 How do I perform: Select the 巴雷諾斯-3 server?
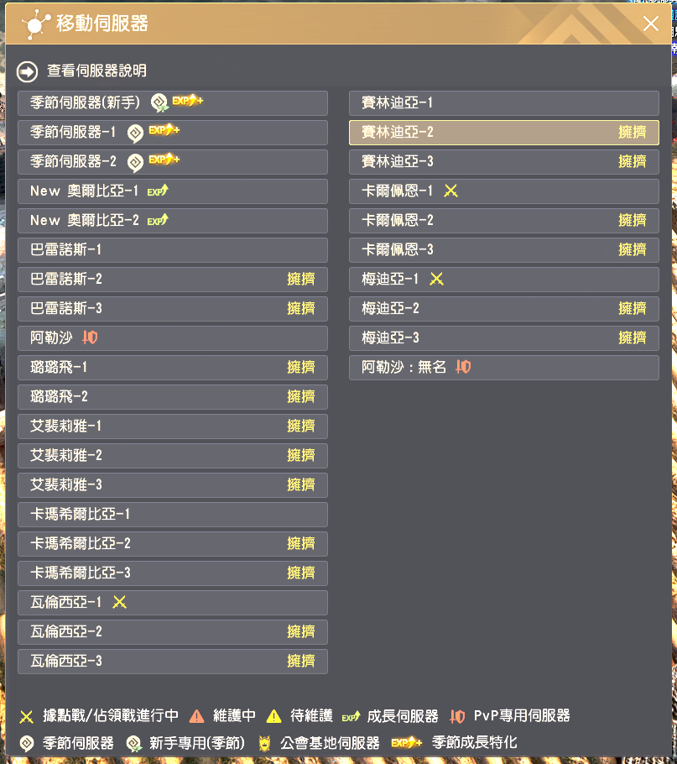click(173, 308)
